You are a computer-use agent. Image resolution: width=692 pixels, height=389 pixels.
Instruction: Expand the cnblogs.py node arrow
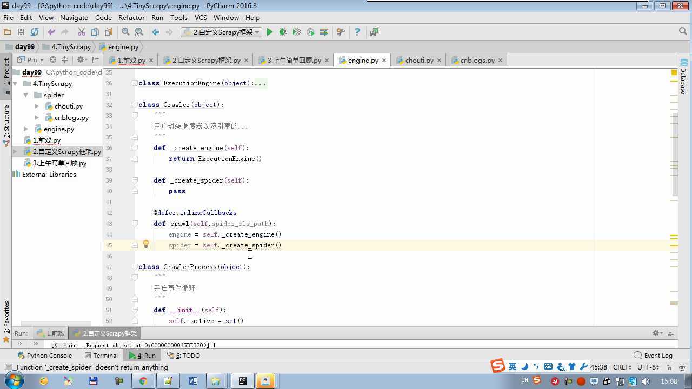point(37,118)
